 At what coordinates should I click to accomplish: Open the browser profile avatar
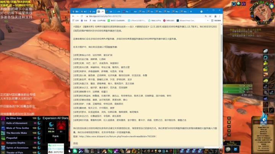[x=215, y=16]
